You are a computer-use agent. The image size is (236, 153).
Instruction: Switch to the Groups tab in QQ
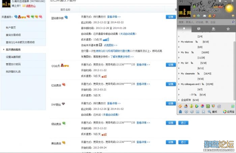click(x=213, y=29)
